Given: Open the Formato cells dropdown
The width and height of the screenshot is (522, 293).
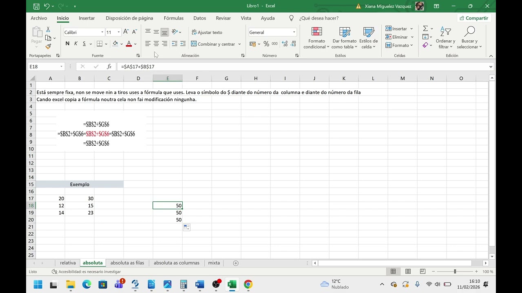Looking at the screenshot, I should pos(411,45).
